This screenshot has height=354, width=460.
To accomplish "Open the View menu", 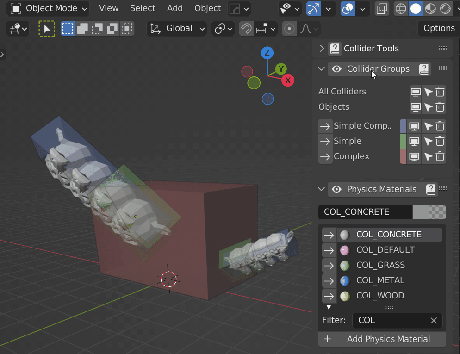I will (108, 8).
